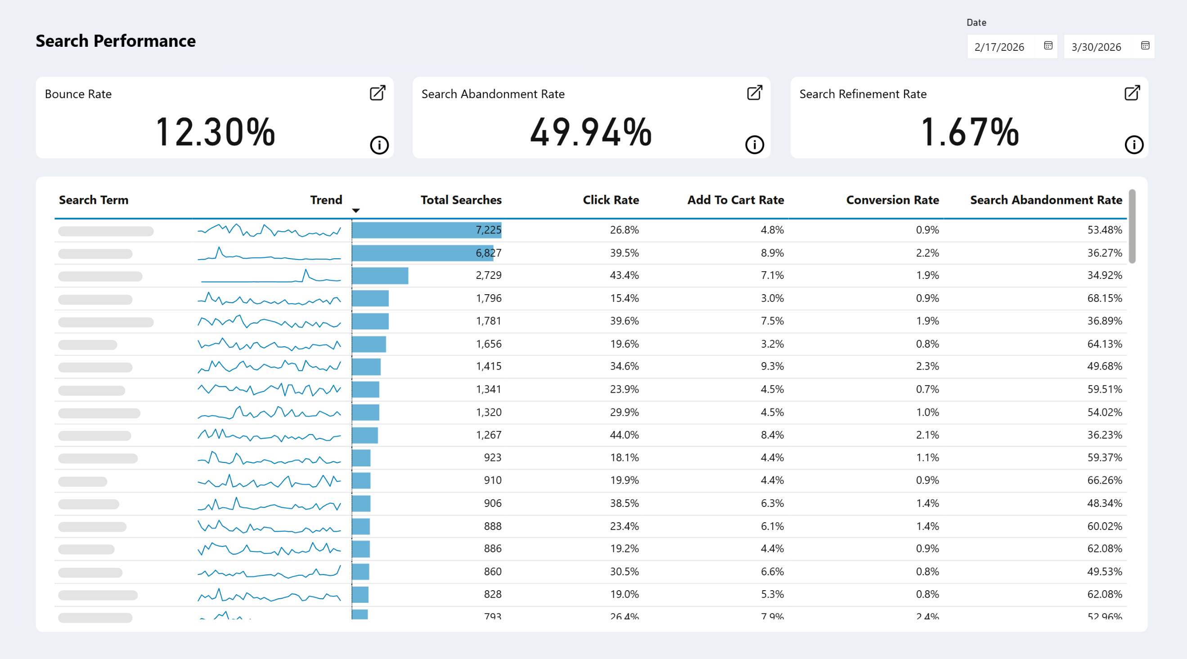Open start date calendar picker icon
Image resolution: width=1187 pixels, height=659 pixels.
(1048, 45)
